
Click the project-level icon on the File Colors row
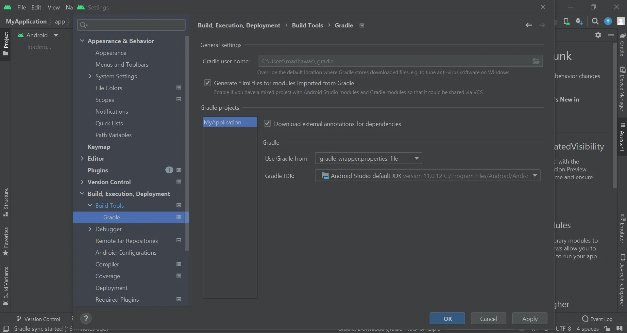tap(179, 88)
